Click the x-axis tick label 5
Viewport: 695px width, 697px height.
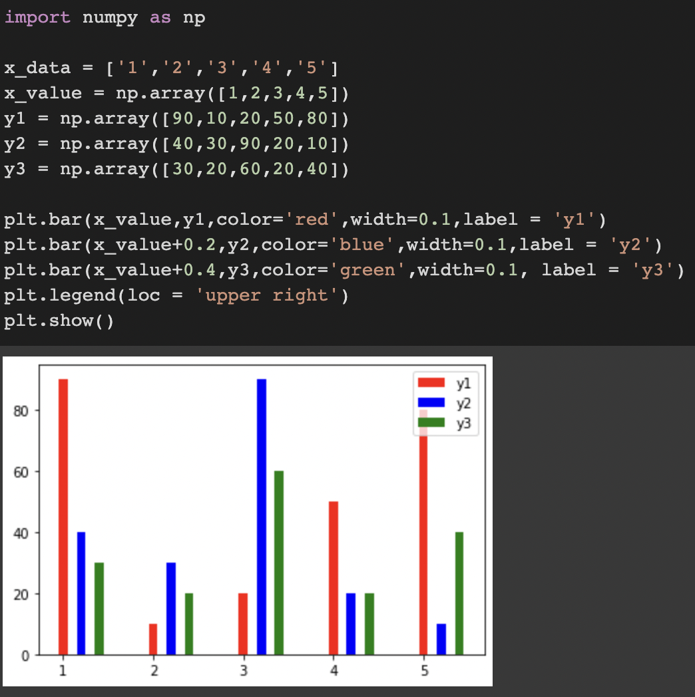click(x=425, y=670)
